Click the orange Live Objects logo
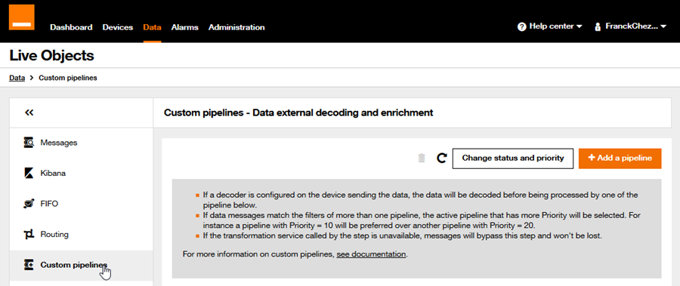Image resolution: width=680 pixels, height=286 pixels. (22, 17)
